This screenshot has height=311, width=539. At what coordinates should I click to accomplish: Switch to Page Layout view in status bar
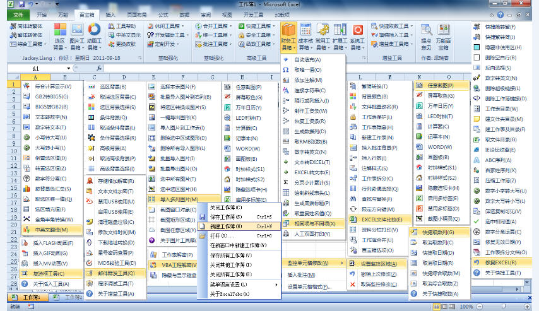(x=444, y=306)
